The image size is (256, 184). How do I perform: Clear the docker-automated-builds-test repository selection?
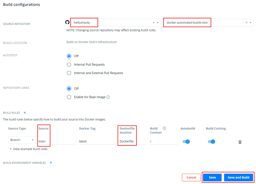[246, 23]
